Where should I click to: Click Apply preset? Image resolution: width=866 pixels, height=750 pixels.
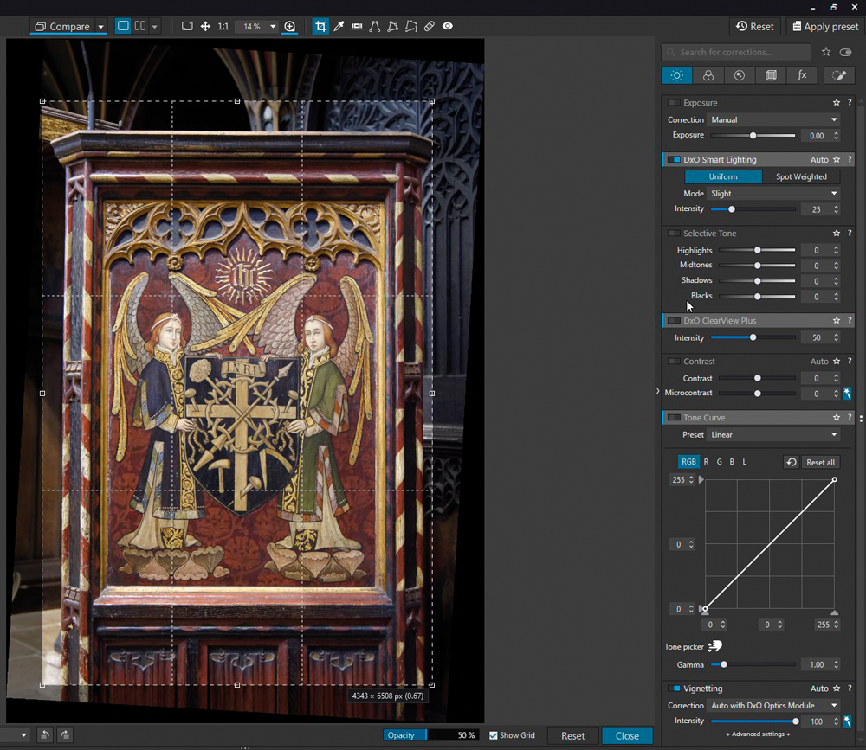[825, 27]
